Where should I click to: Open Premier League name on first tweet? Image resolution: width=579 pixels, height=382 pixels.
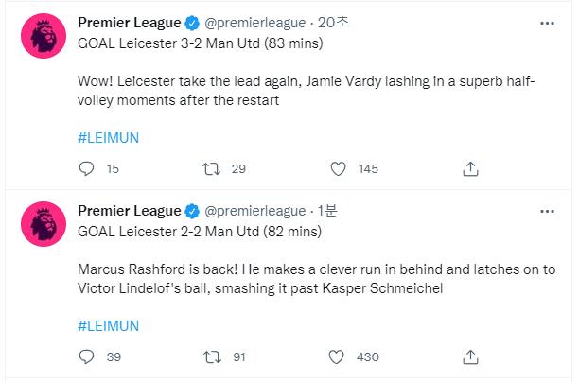coord(130,23)
